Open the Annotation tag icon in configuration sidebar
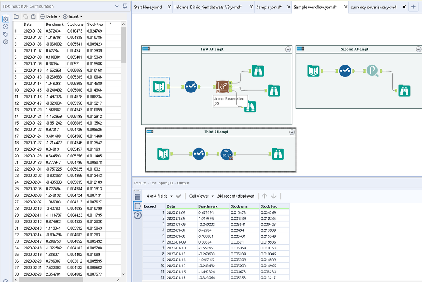422x282 pixels. (x=5, y=34)
